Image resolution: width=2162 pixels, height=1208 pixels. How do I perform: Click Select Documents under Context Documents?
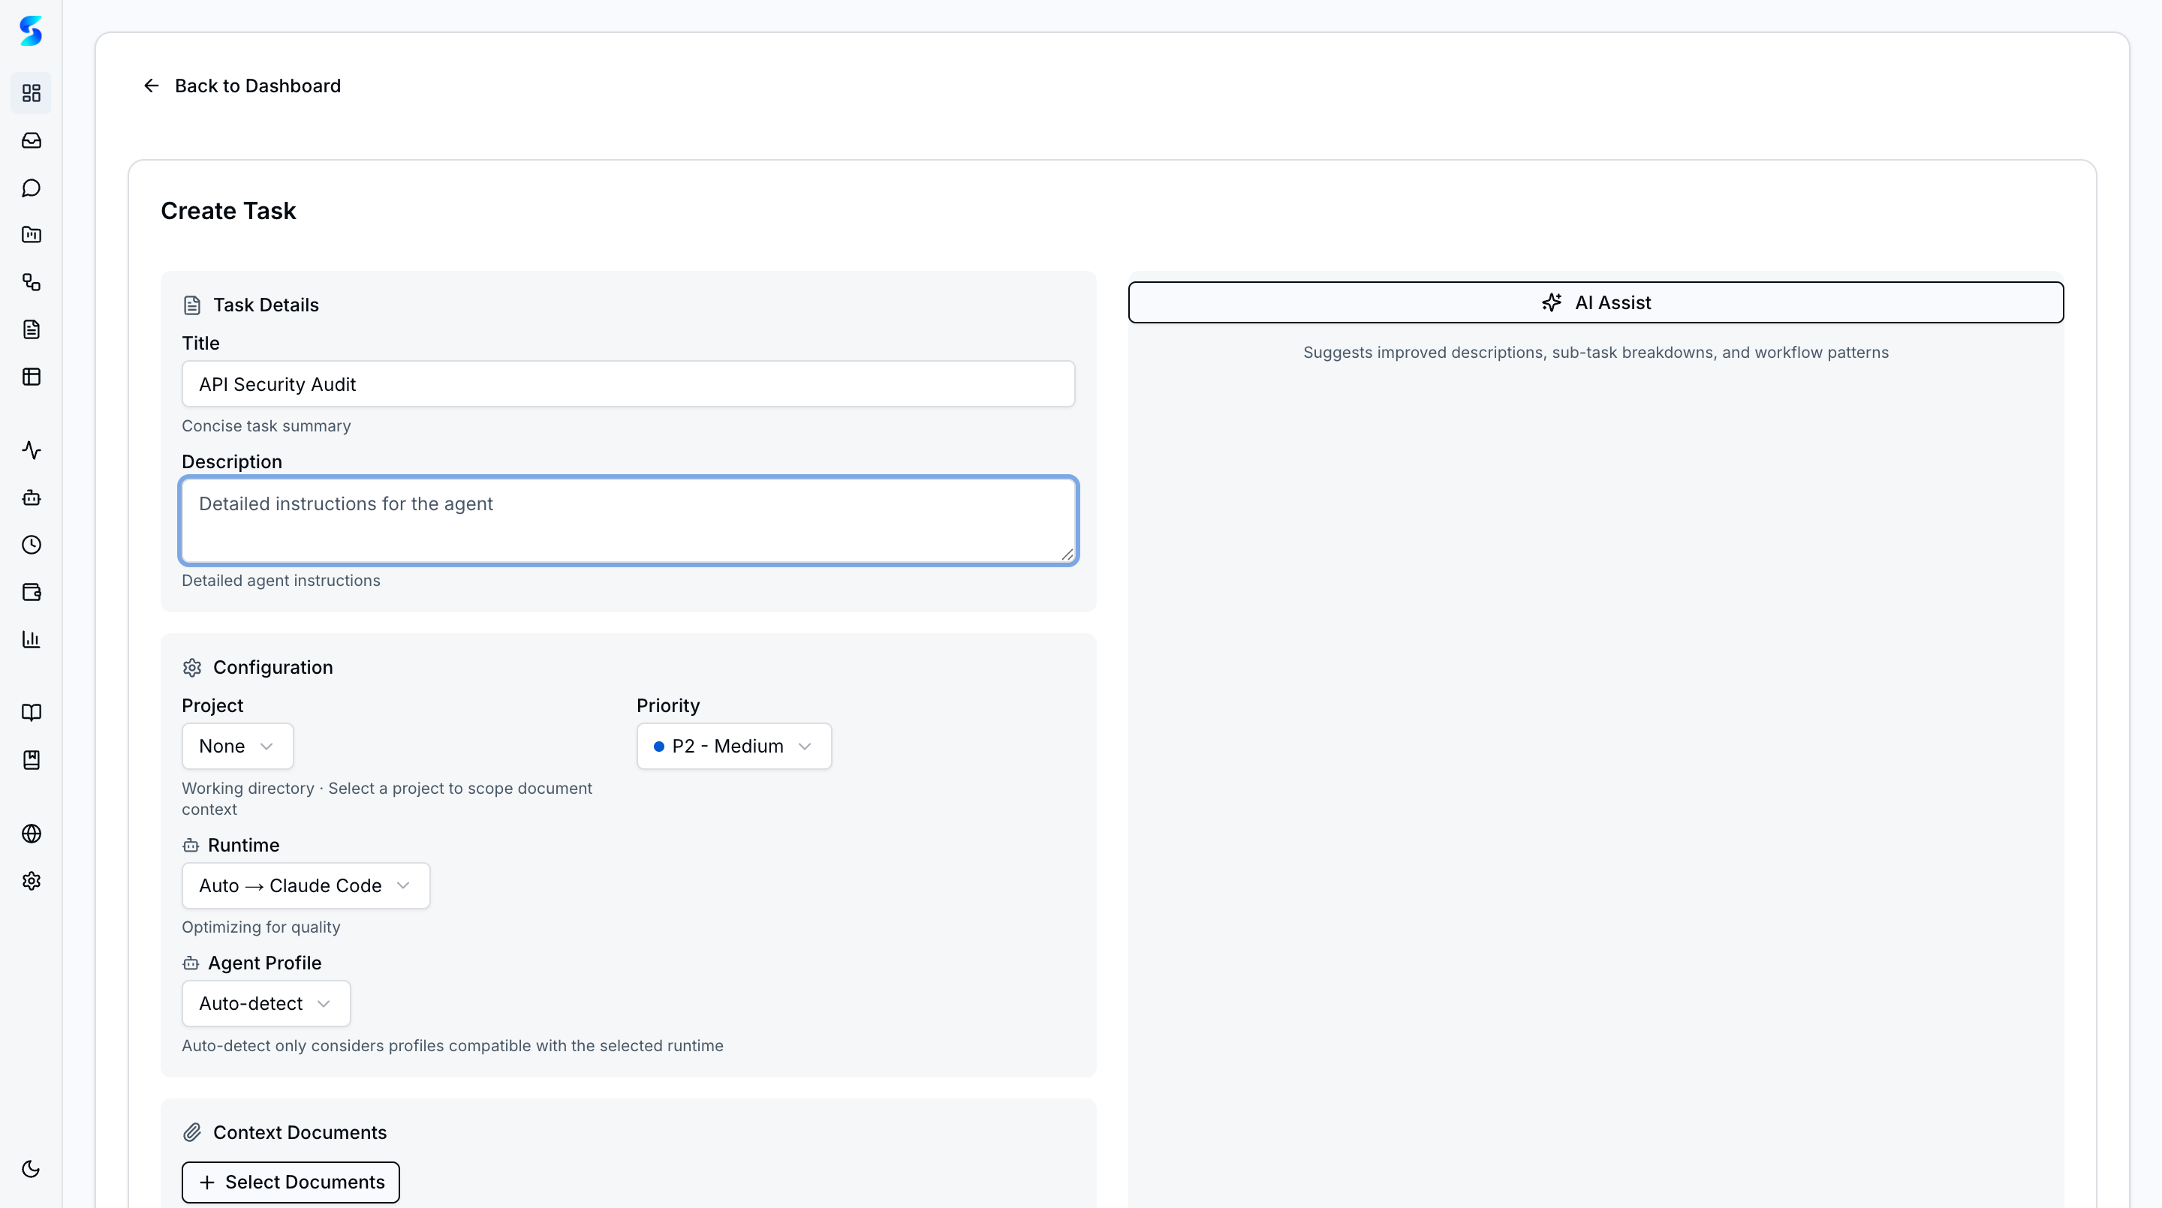pyautogui.click(x=291, y=1182)
